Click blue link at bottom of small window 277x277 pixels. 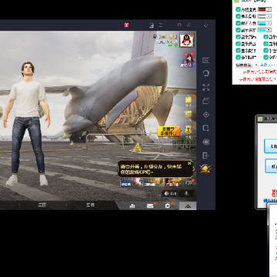click(x=270, y=200)
